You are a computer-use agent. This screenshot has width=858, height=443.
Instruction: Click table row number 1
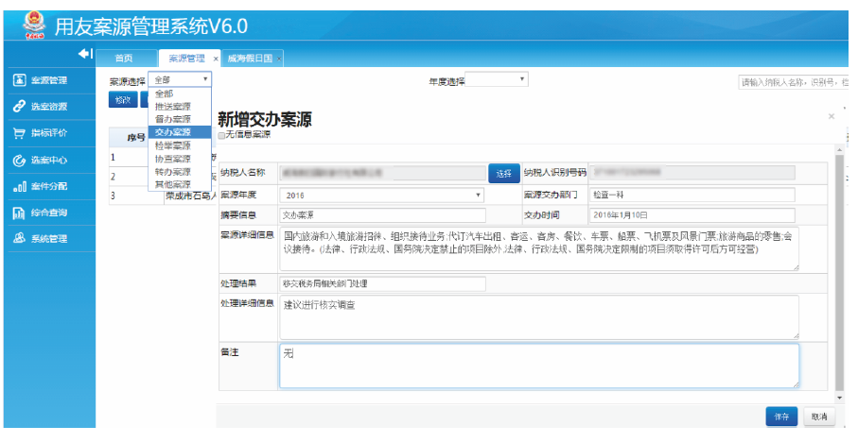[114, 158]
